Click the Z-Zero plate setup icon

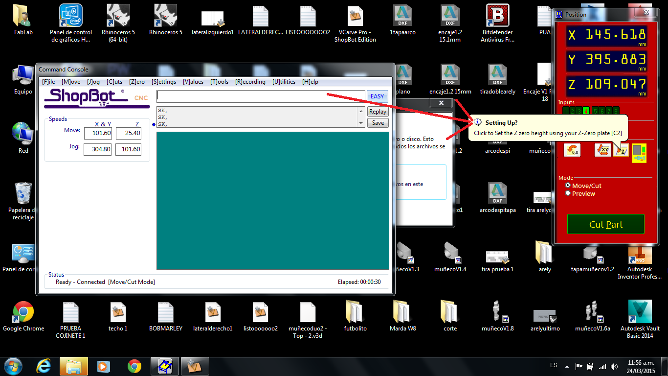621,150
